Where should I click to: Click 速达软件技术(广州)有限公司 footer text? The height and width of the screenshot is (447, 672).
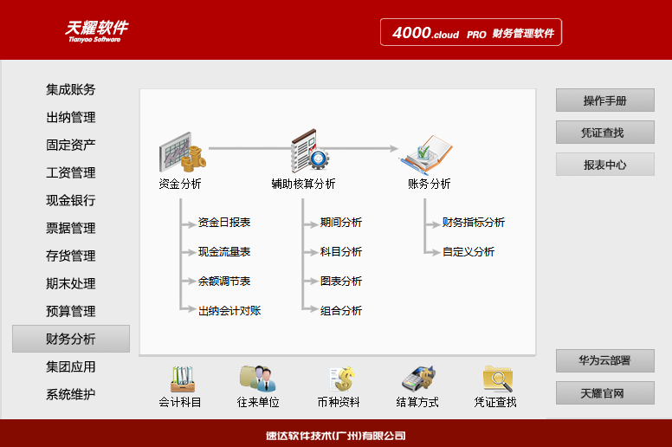pos(336,436)
